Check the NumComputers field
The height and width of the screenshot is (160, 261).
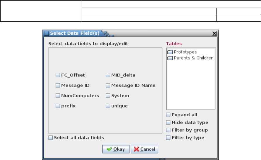(58, 96)
